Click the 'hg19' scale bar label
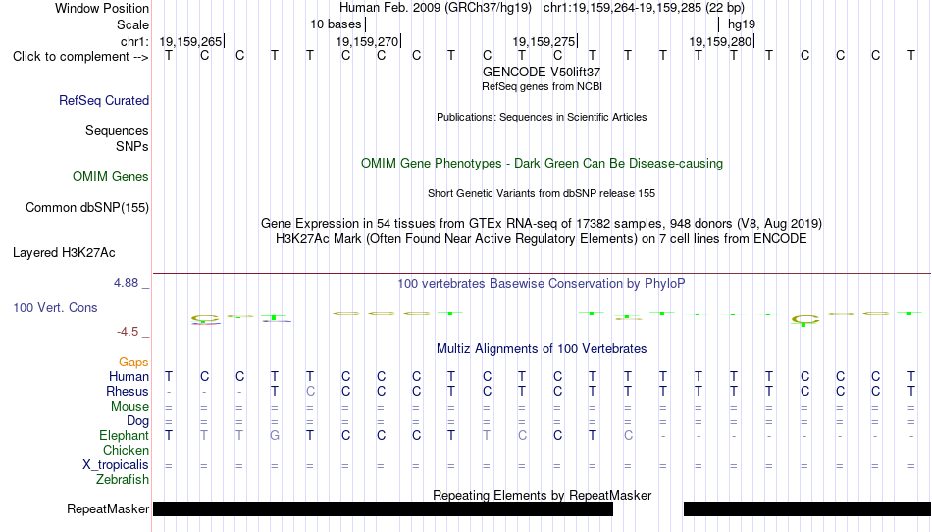The image size is (932, 532). pos(742,24)
